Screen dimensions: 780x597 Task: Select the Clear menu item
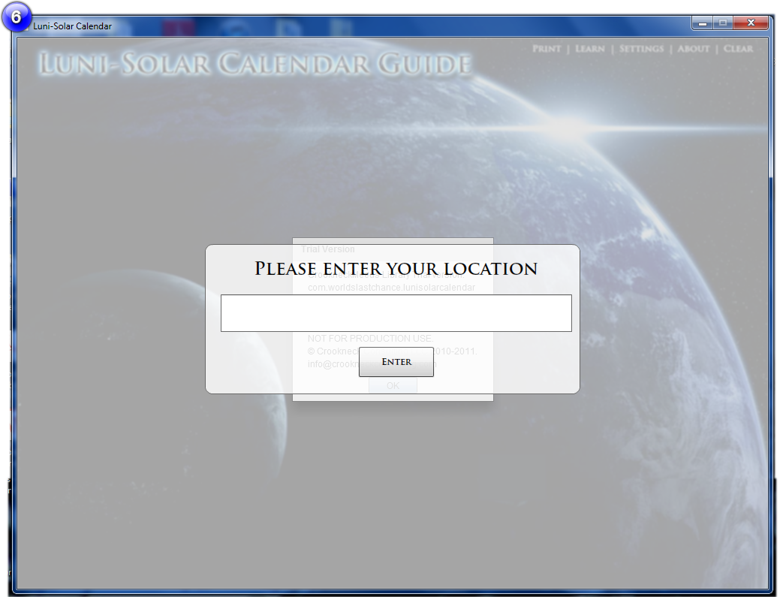(738, 49)
